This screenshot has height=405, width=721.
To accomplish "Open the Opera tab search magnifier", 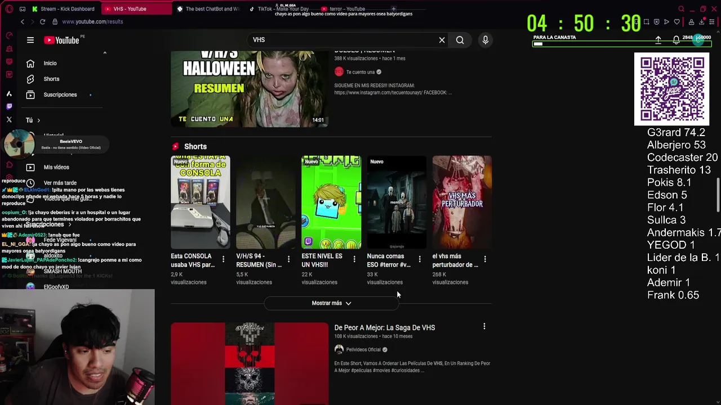I will pyautogui.click(x=681, y=9).
